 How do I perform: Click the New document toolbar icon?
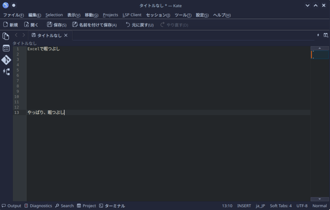pyautogui.click(x=5, y=25)
